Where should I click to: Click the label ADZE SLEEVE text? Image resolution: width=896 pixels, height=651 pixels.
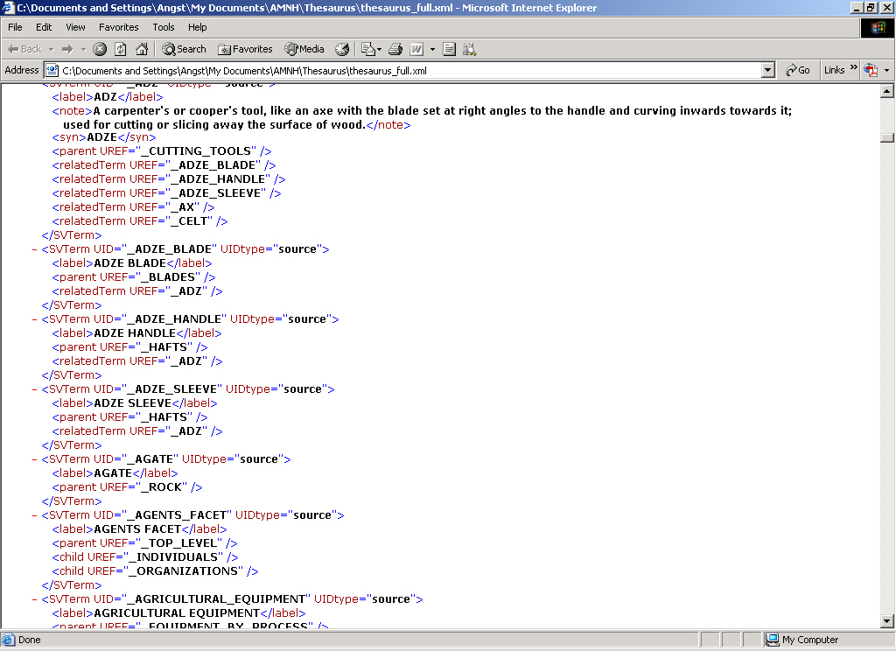(x=133, y=403)
